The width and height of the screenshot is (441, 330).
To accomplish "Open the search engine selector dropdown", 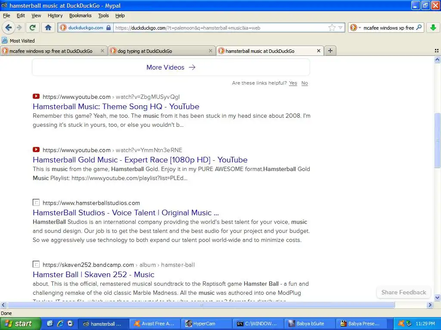I will [355, 27].
